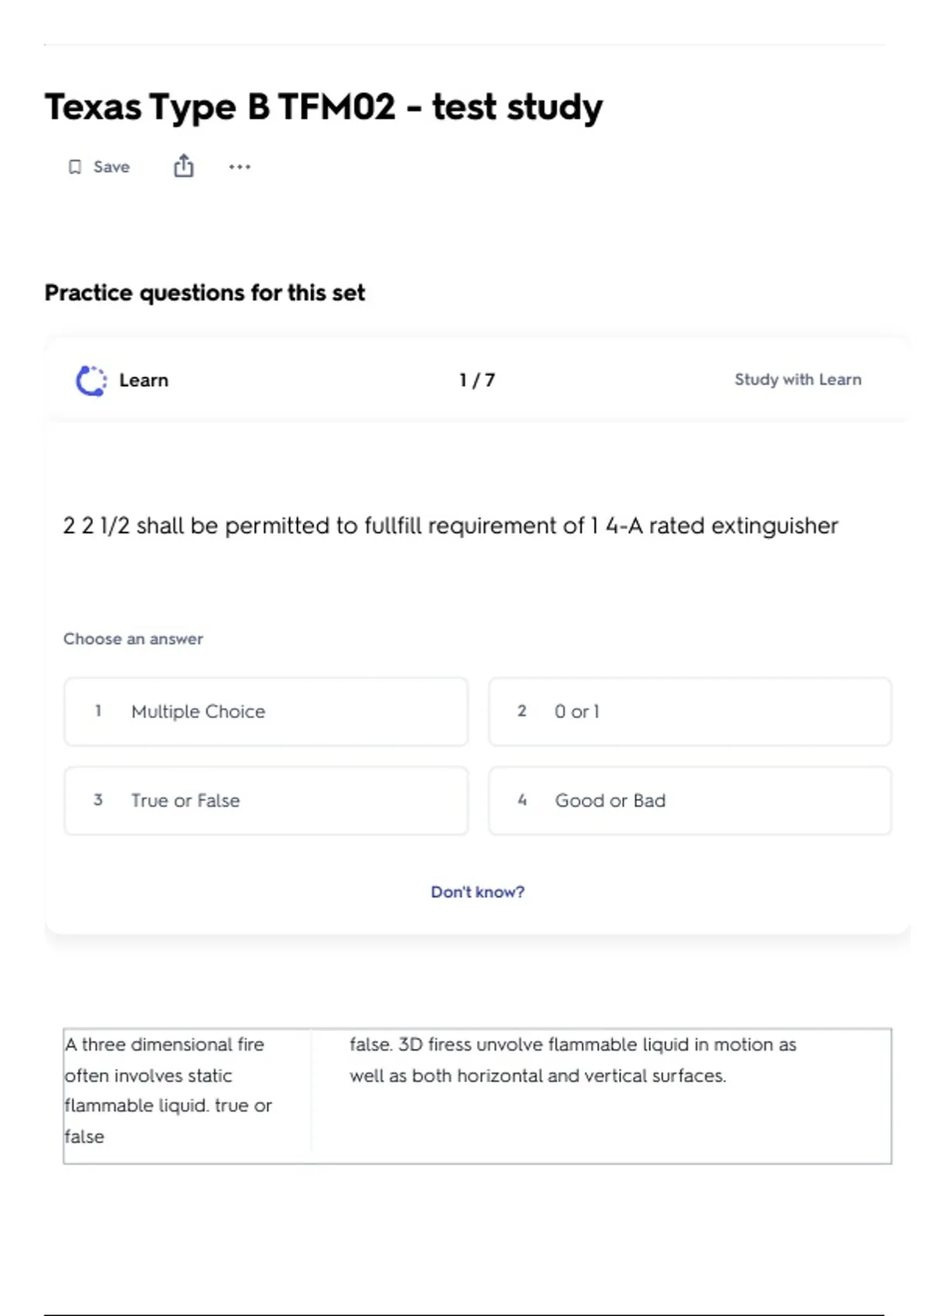Select answer 'Multiple Choice'
This screenshot has width=929, height=1316.
(266, 711)
